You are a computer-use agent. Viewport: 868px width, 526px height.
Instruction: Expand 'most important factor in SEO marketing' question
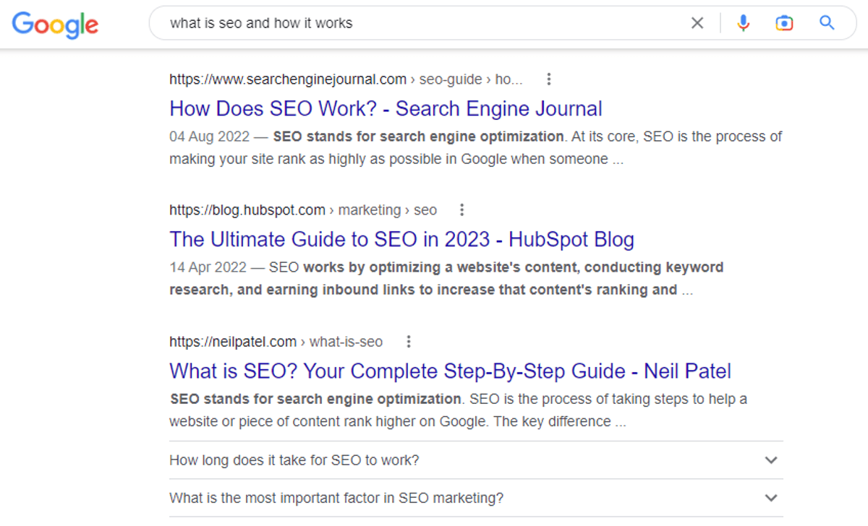click(336, 498)
